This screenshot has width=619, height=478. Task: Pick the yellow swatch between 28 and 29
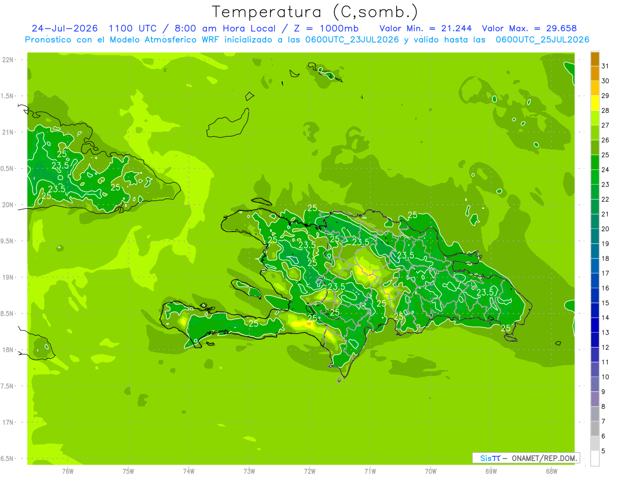click(595, 103)
